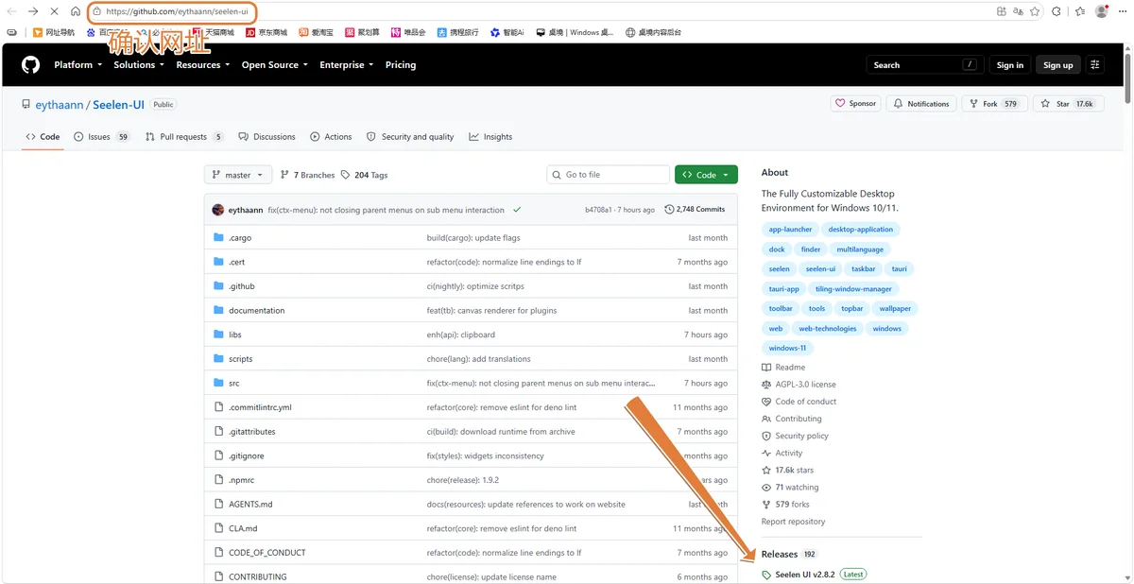
Task: Star the repository with Star button
Action: coord(1069,104)
